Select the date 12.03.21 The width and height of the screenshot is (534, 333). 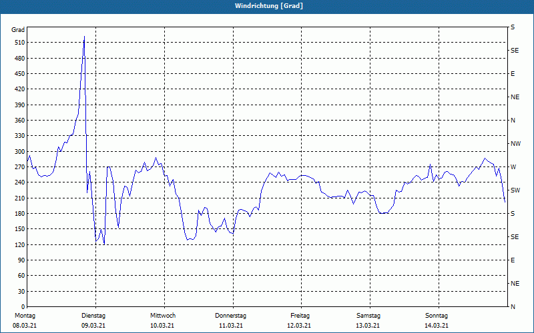coord(299,326)
